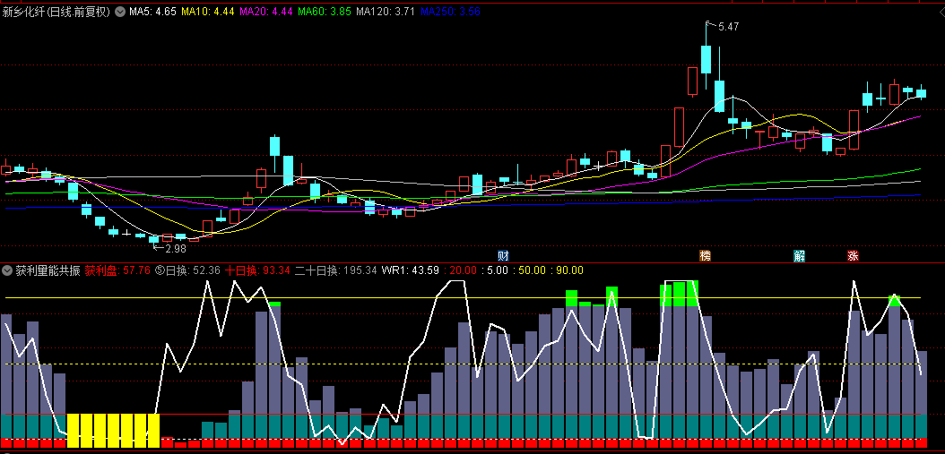Select the green MA60: 3.85 label
Viewport: 945px width, 454px height.
pyautogui.click(x=325, y=12)
